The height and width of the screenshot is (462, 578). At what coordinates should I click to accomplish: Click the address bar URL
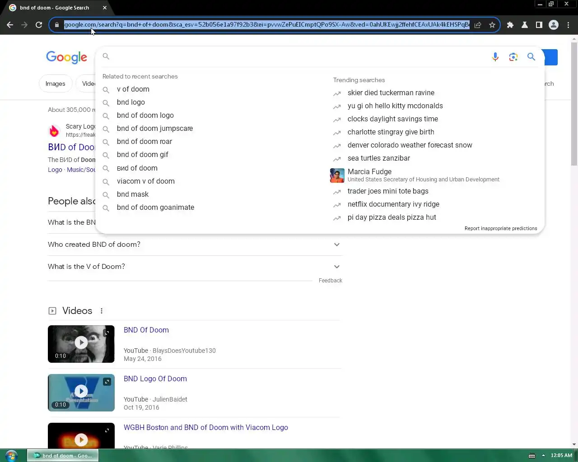266,25
